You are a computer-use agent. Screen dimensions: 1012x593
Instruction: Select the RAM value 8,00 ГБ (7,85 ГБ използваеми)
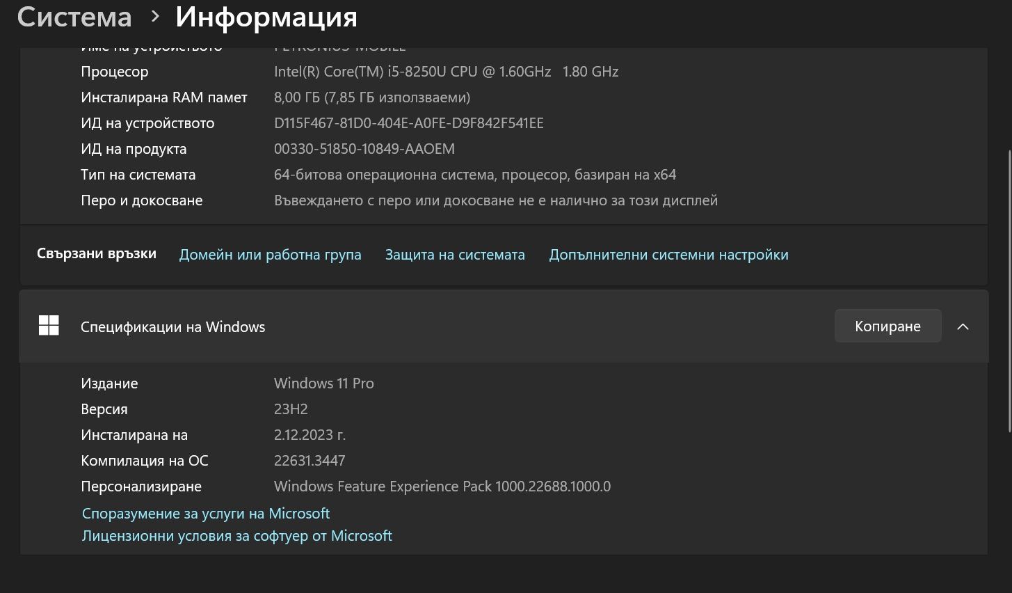372,97
